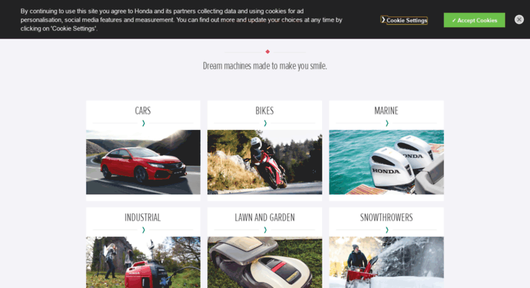530x288 pixels.
Task: Click the chevron under Lawn and Garden
Action: [x=265, y=229]
